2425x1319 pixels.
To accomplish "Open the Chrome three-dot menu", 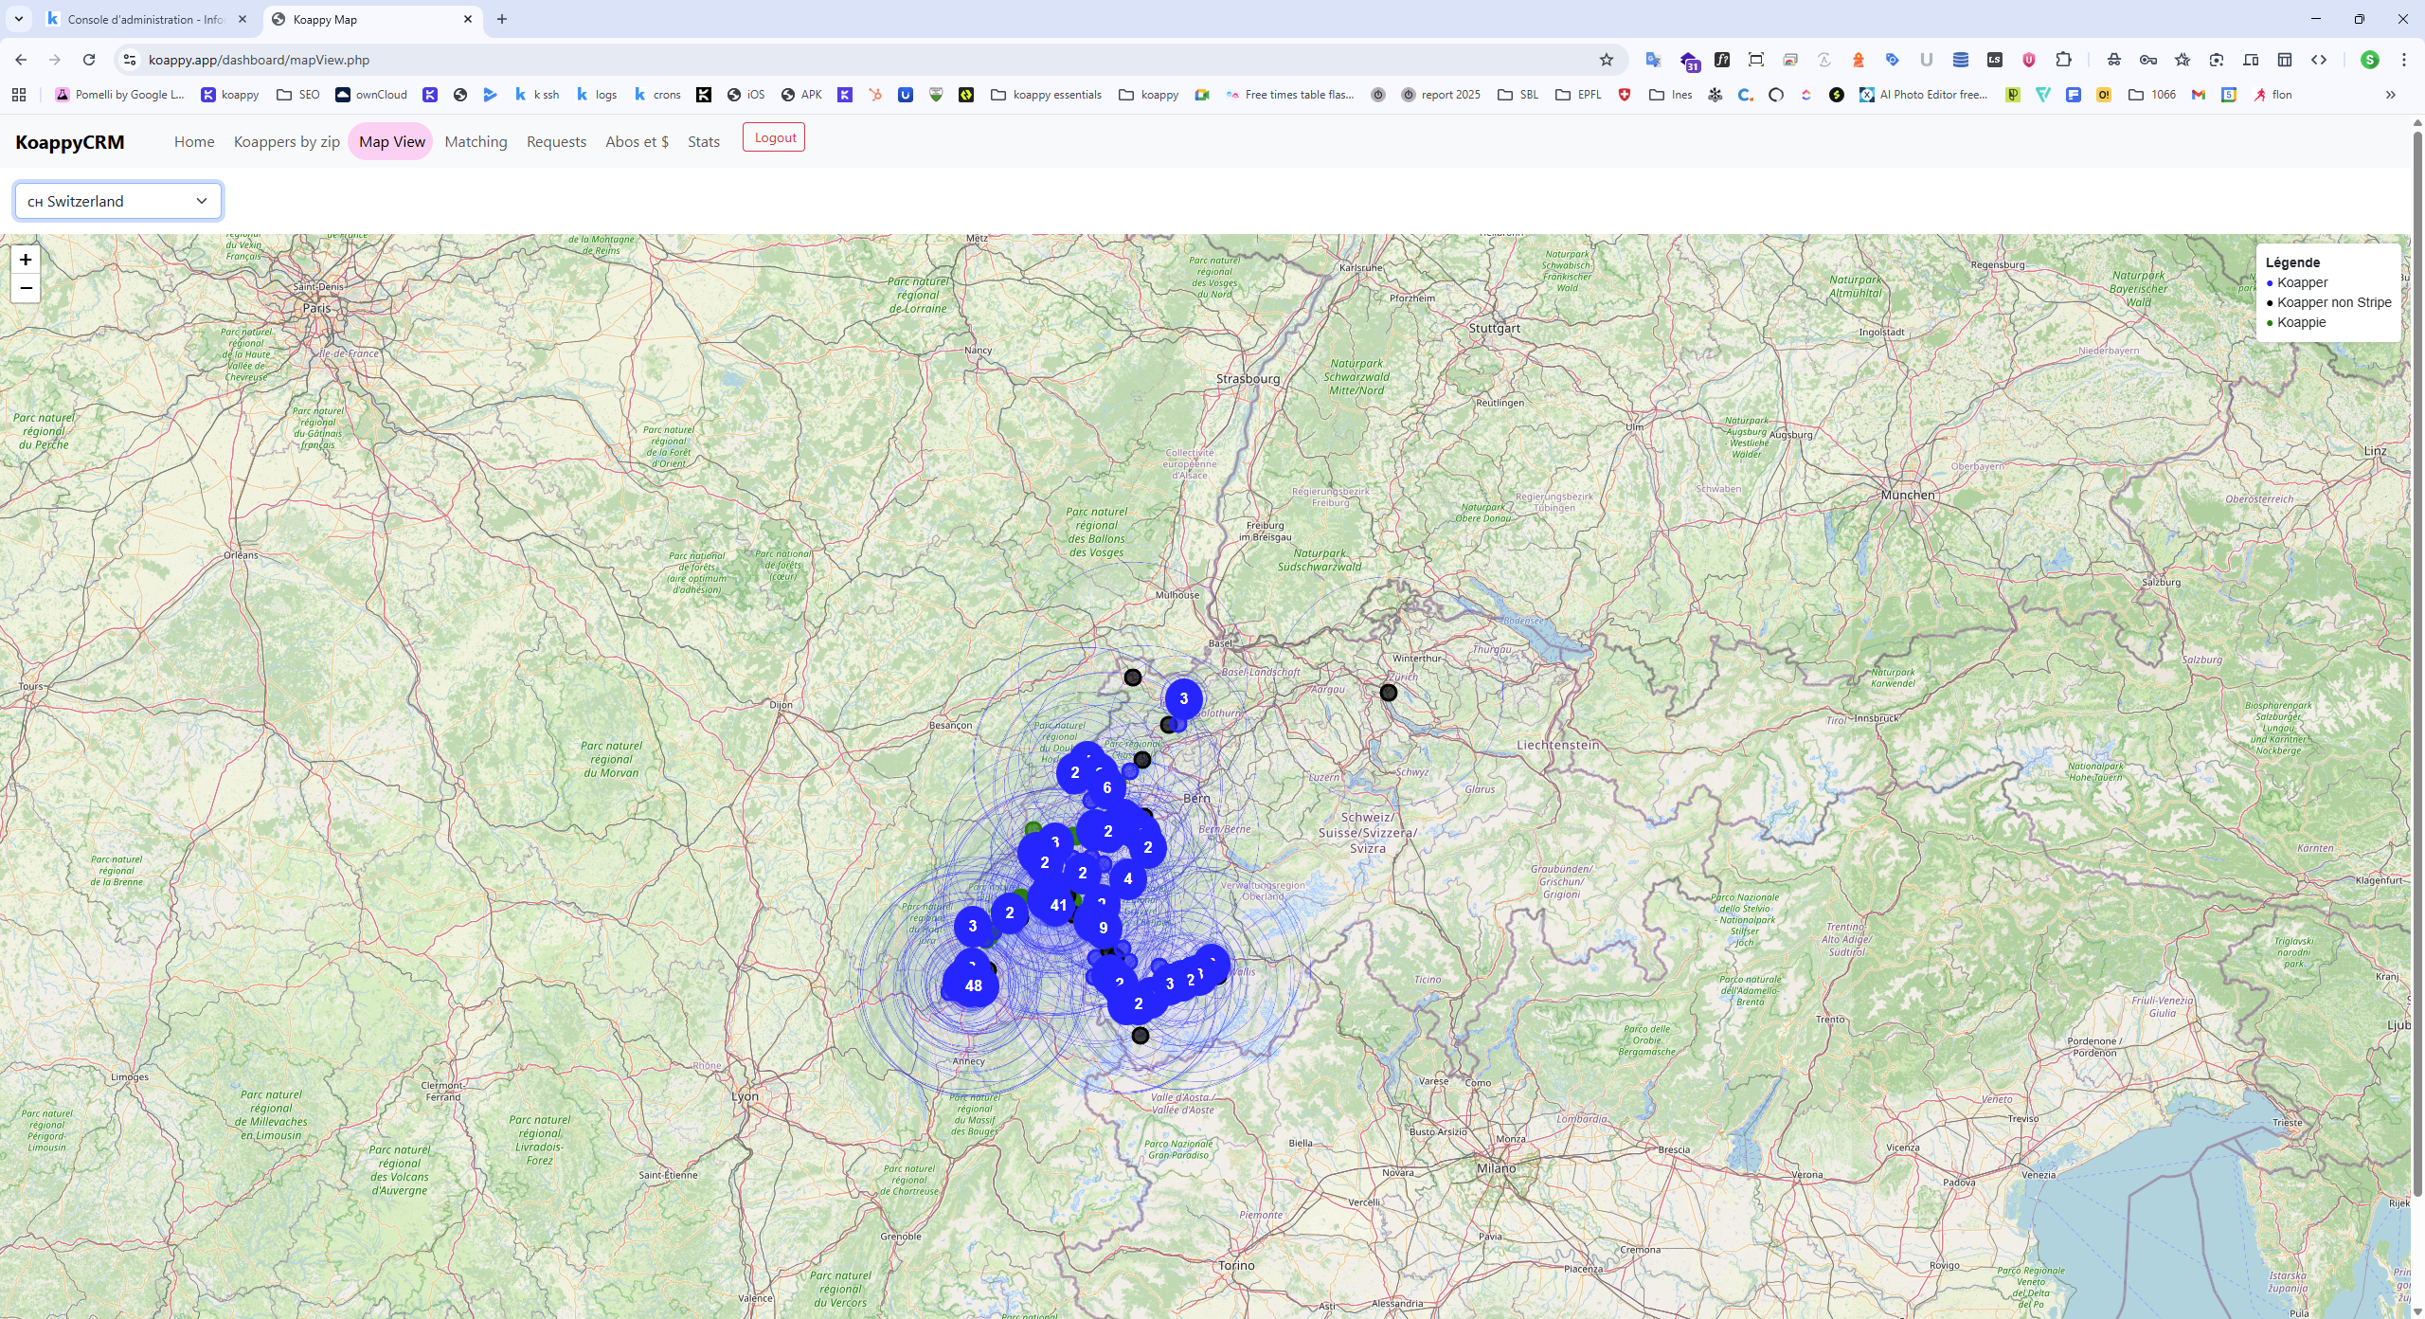I will click(x=2404, y=60).
